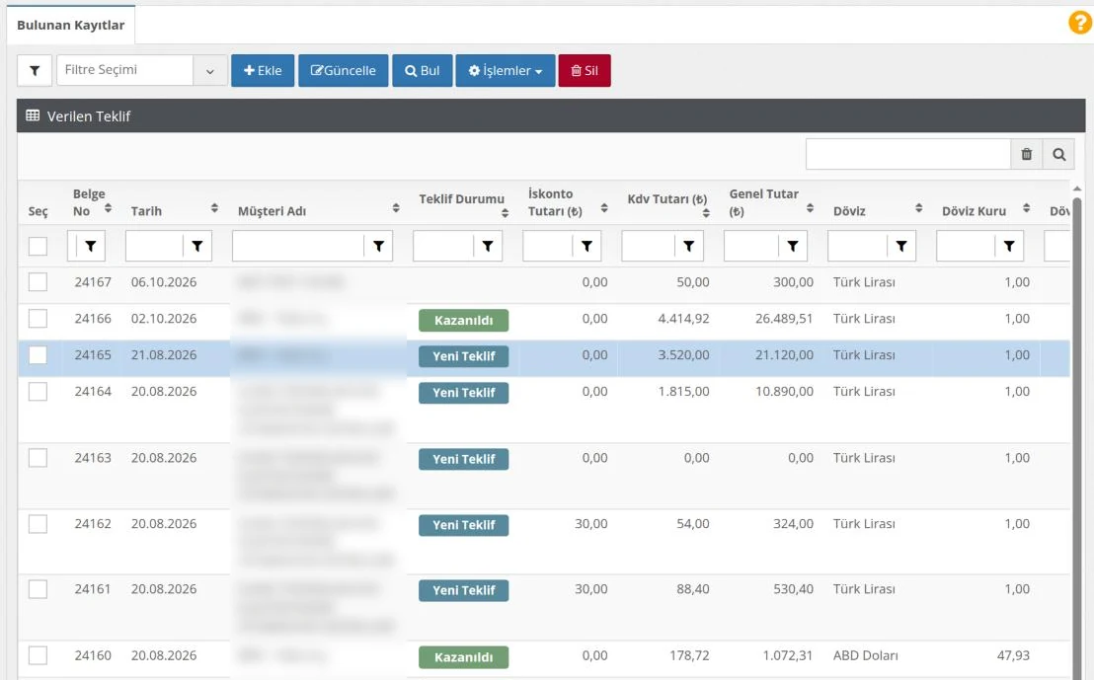
Task: Select the checkbox for record 24165
Action: (38, 355)
